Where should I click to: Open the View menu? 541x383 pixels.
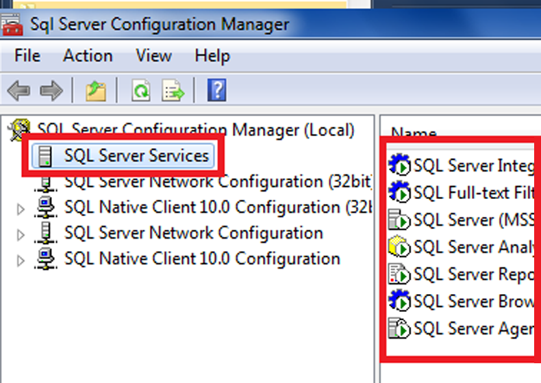pyautogui.click(x=153, y=55)
